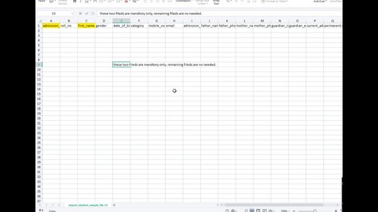Select the roll_no header cell

69,26
